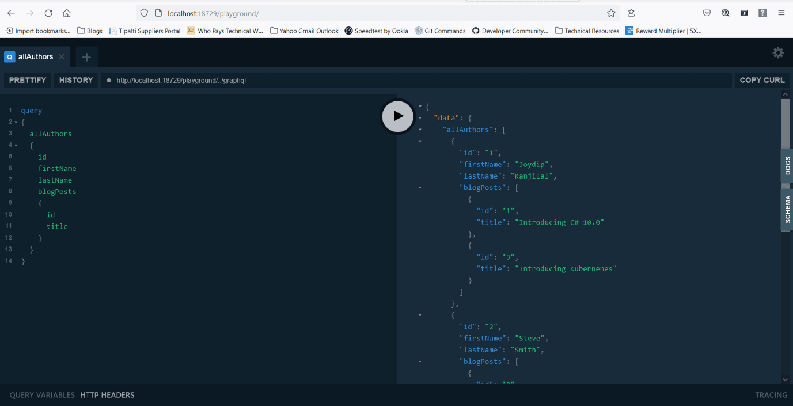Open the SCHEMA side panel
The height and width of the screenshot is (406, 793).
click(x=787, y=210)
